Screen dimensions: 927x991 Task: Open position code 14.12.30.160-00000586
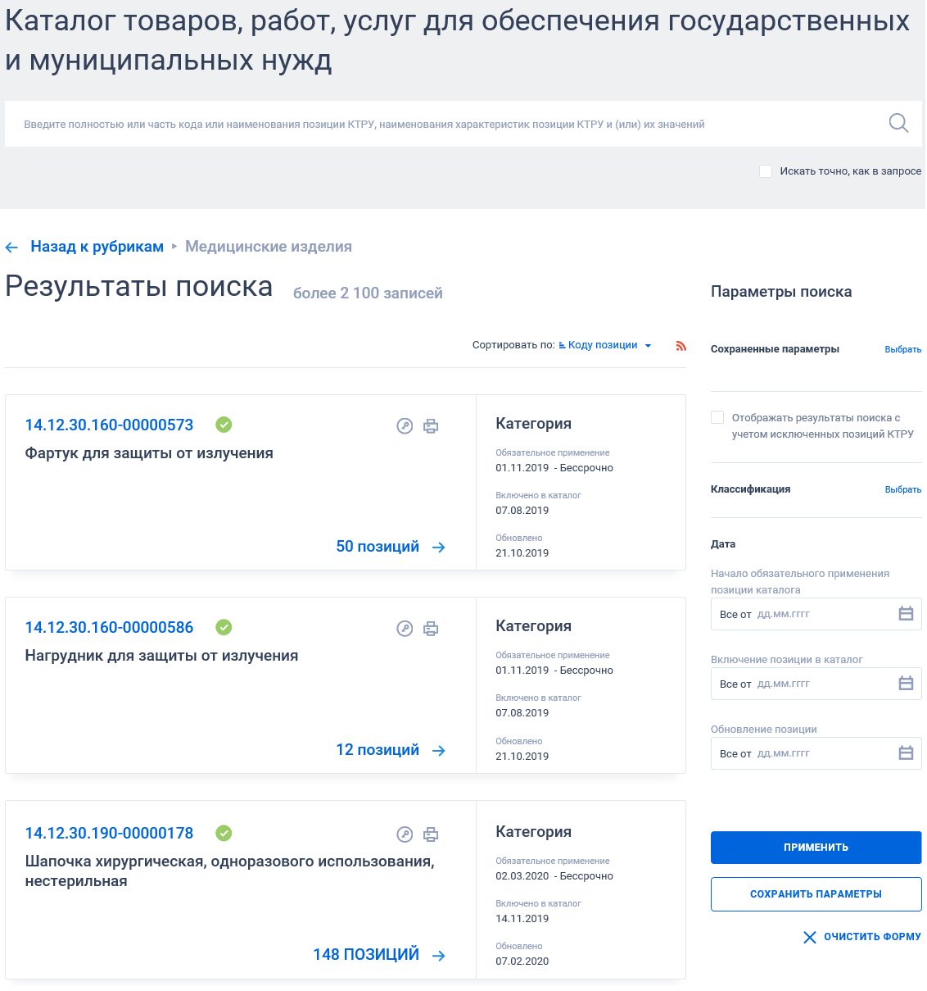coord(109,627)
